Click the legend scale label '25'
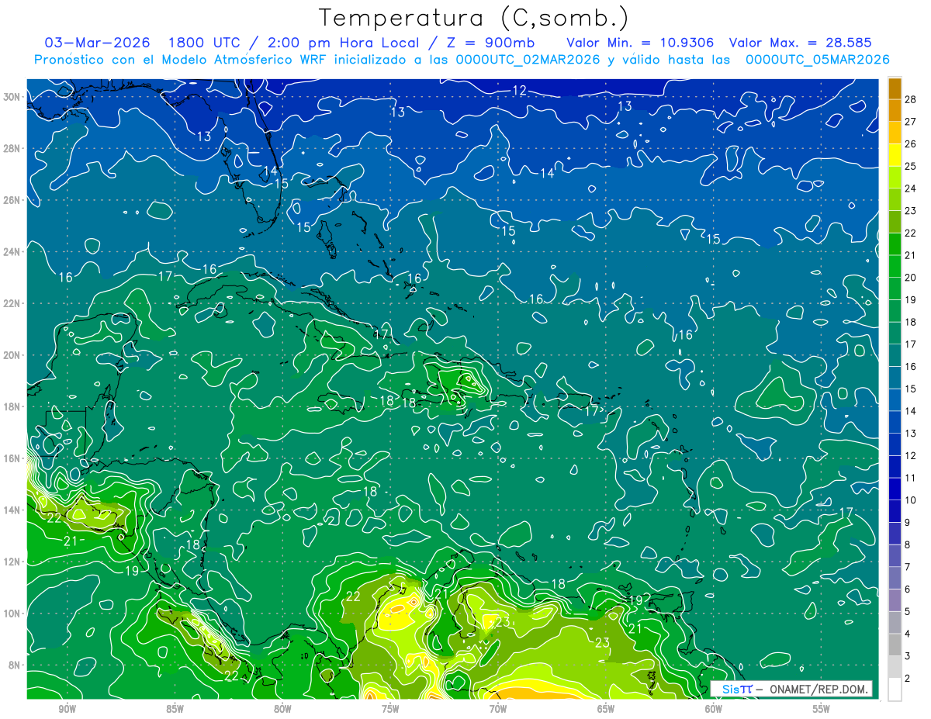 pos(910,166)
